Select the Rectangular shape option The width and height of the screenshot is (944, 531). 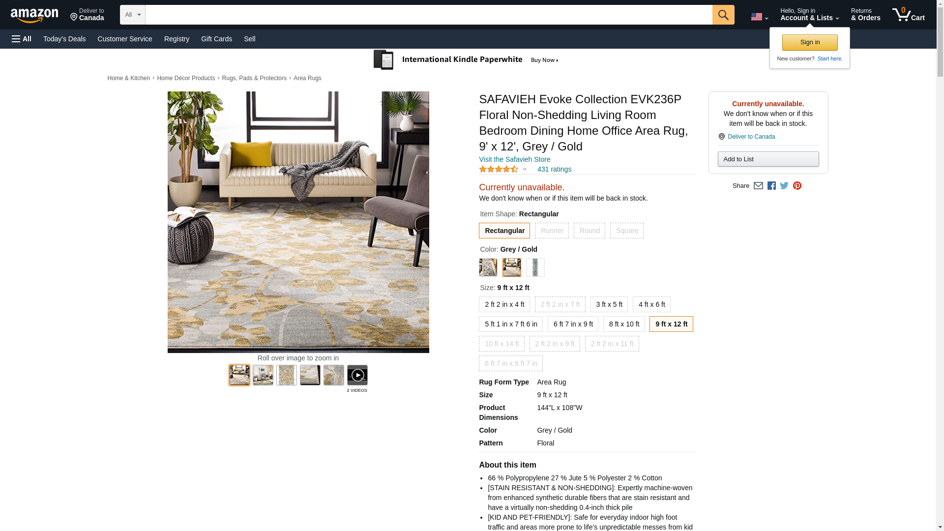(504, 231)
